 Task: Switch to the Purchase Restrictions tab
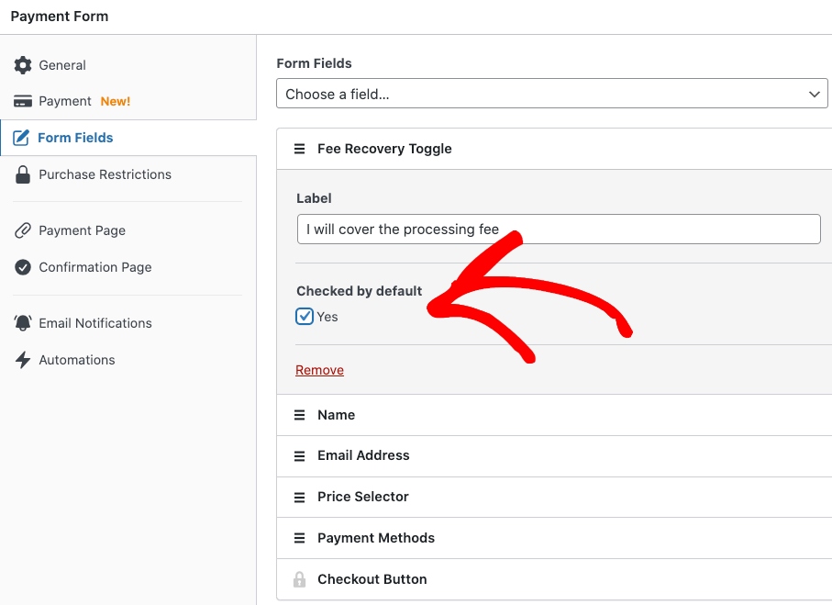tap(105, 174)
